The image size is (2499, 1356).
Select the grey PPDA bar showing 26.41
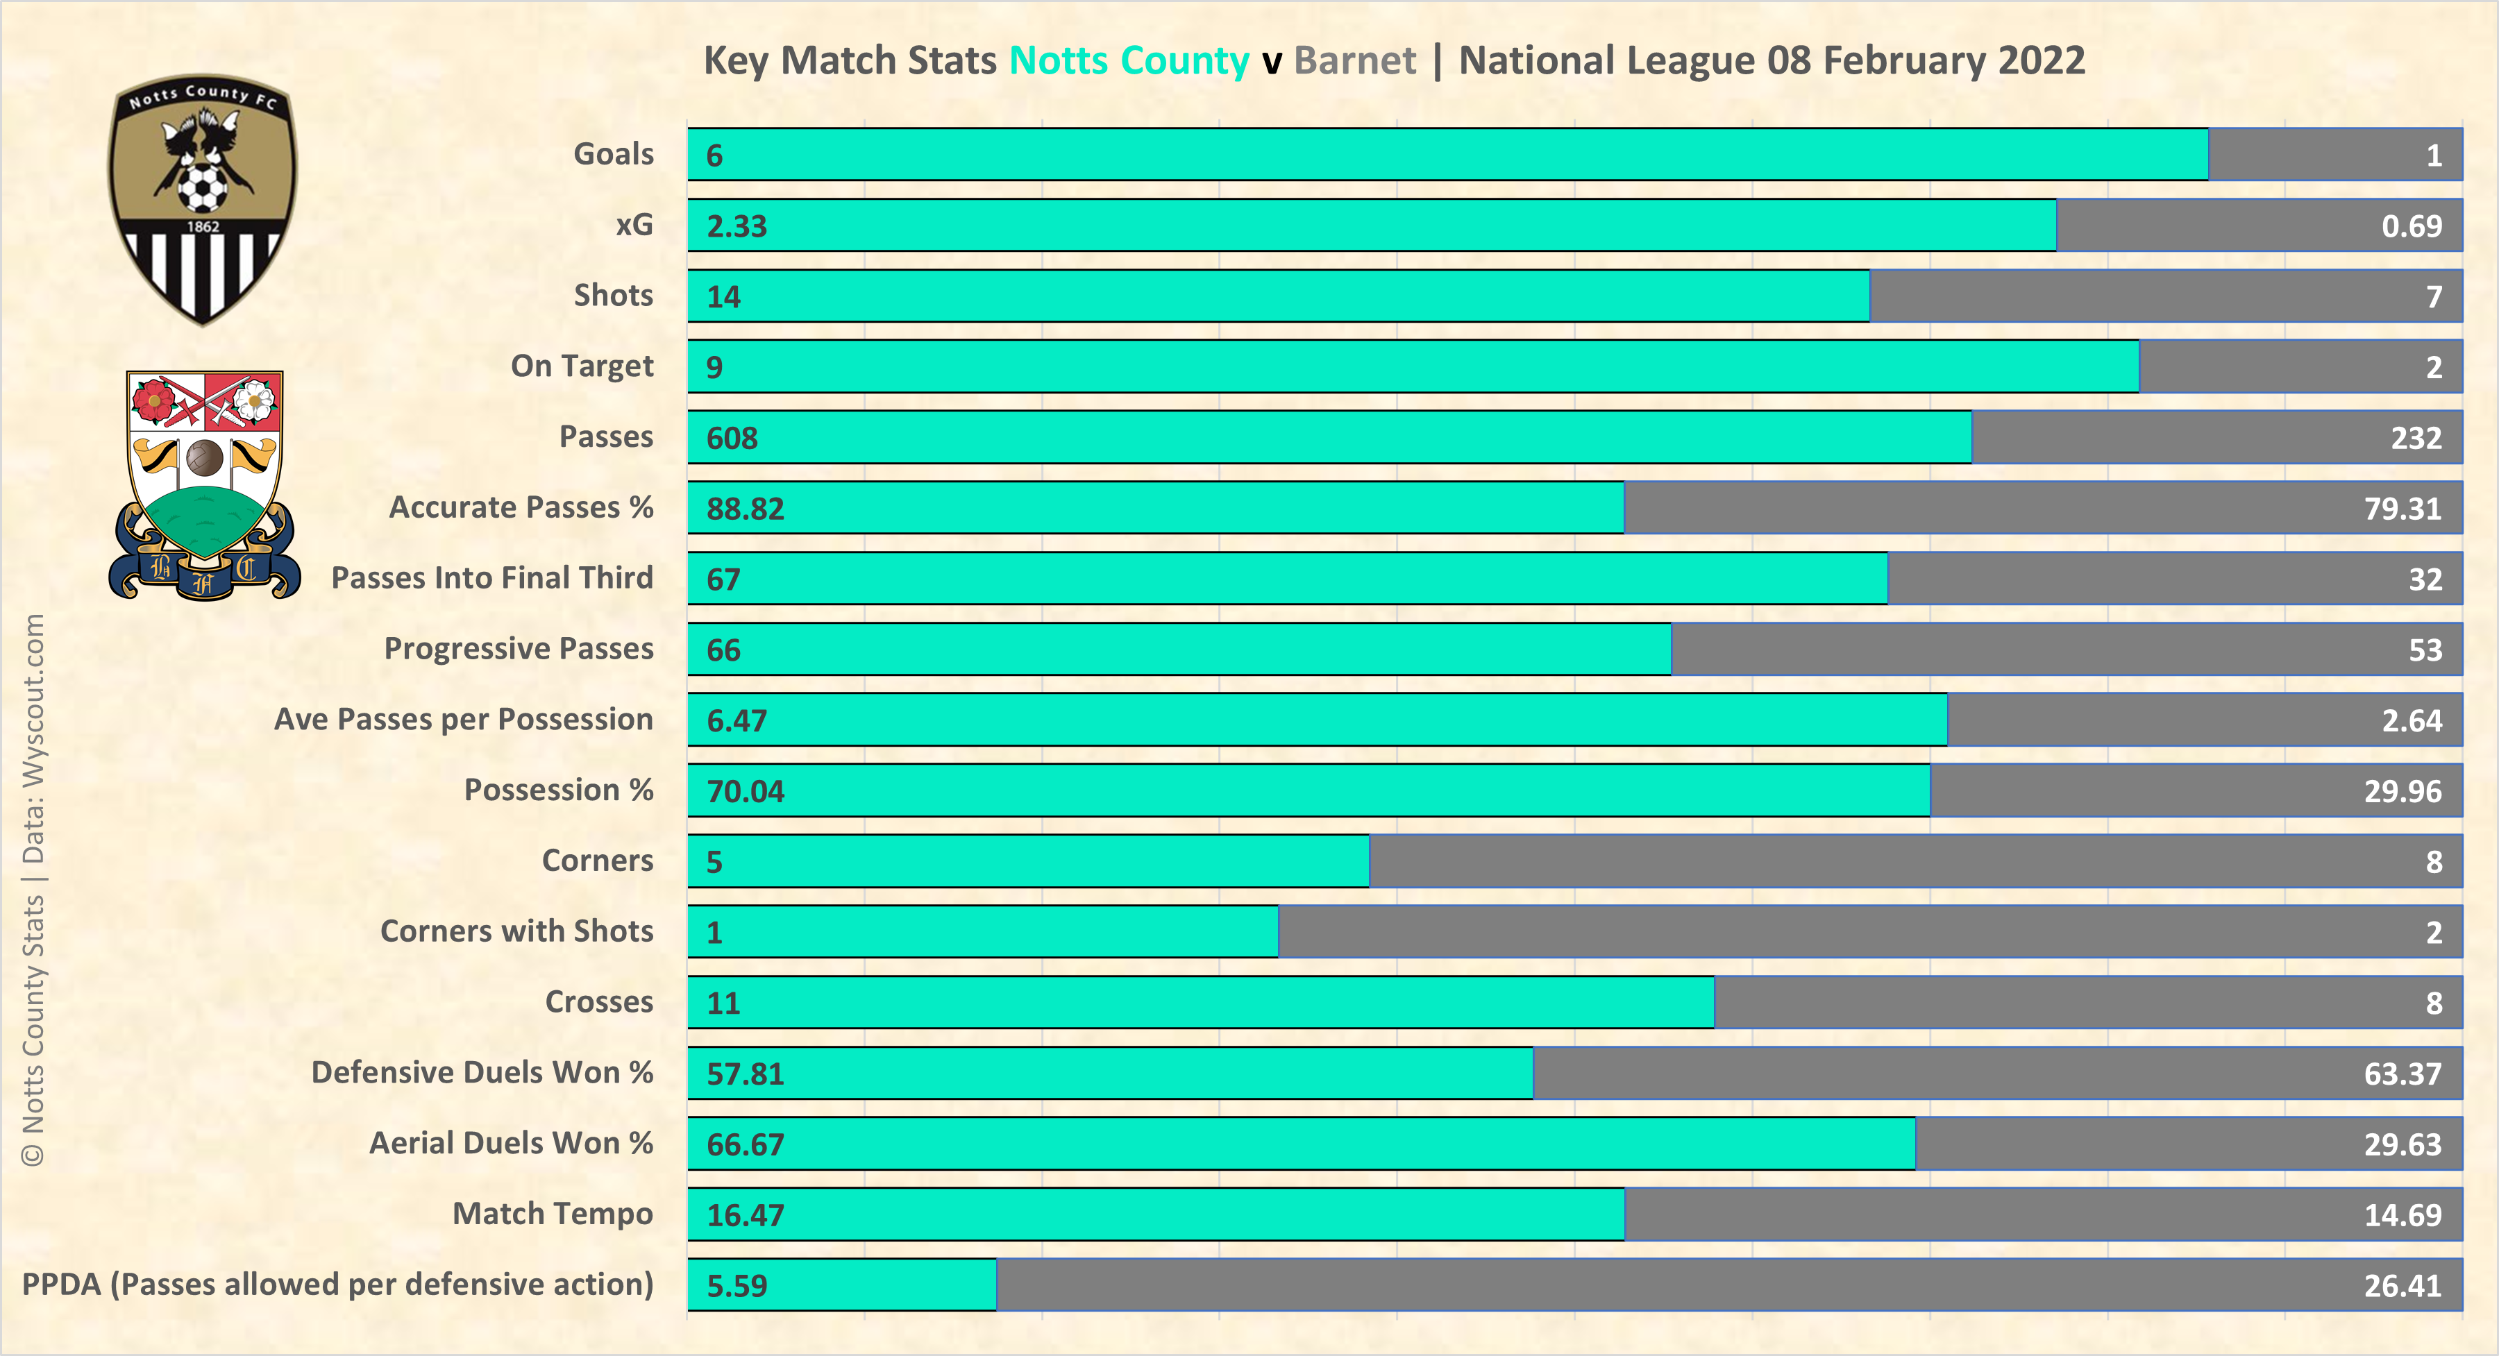1728,1285
